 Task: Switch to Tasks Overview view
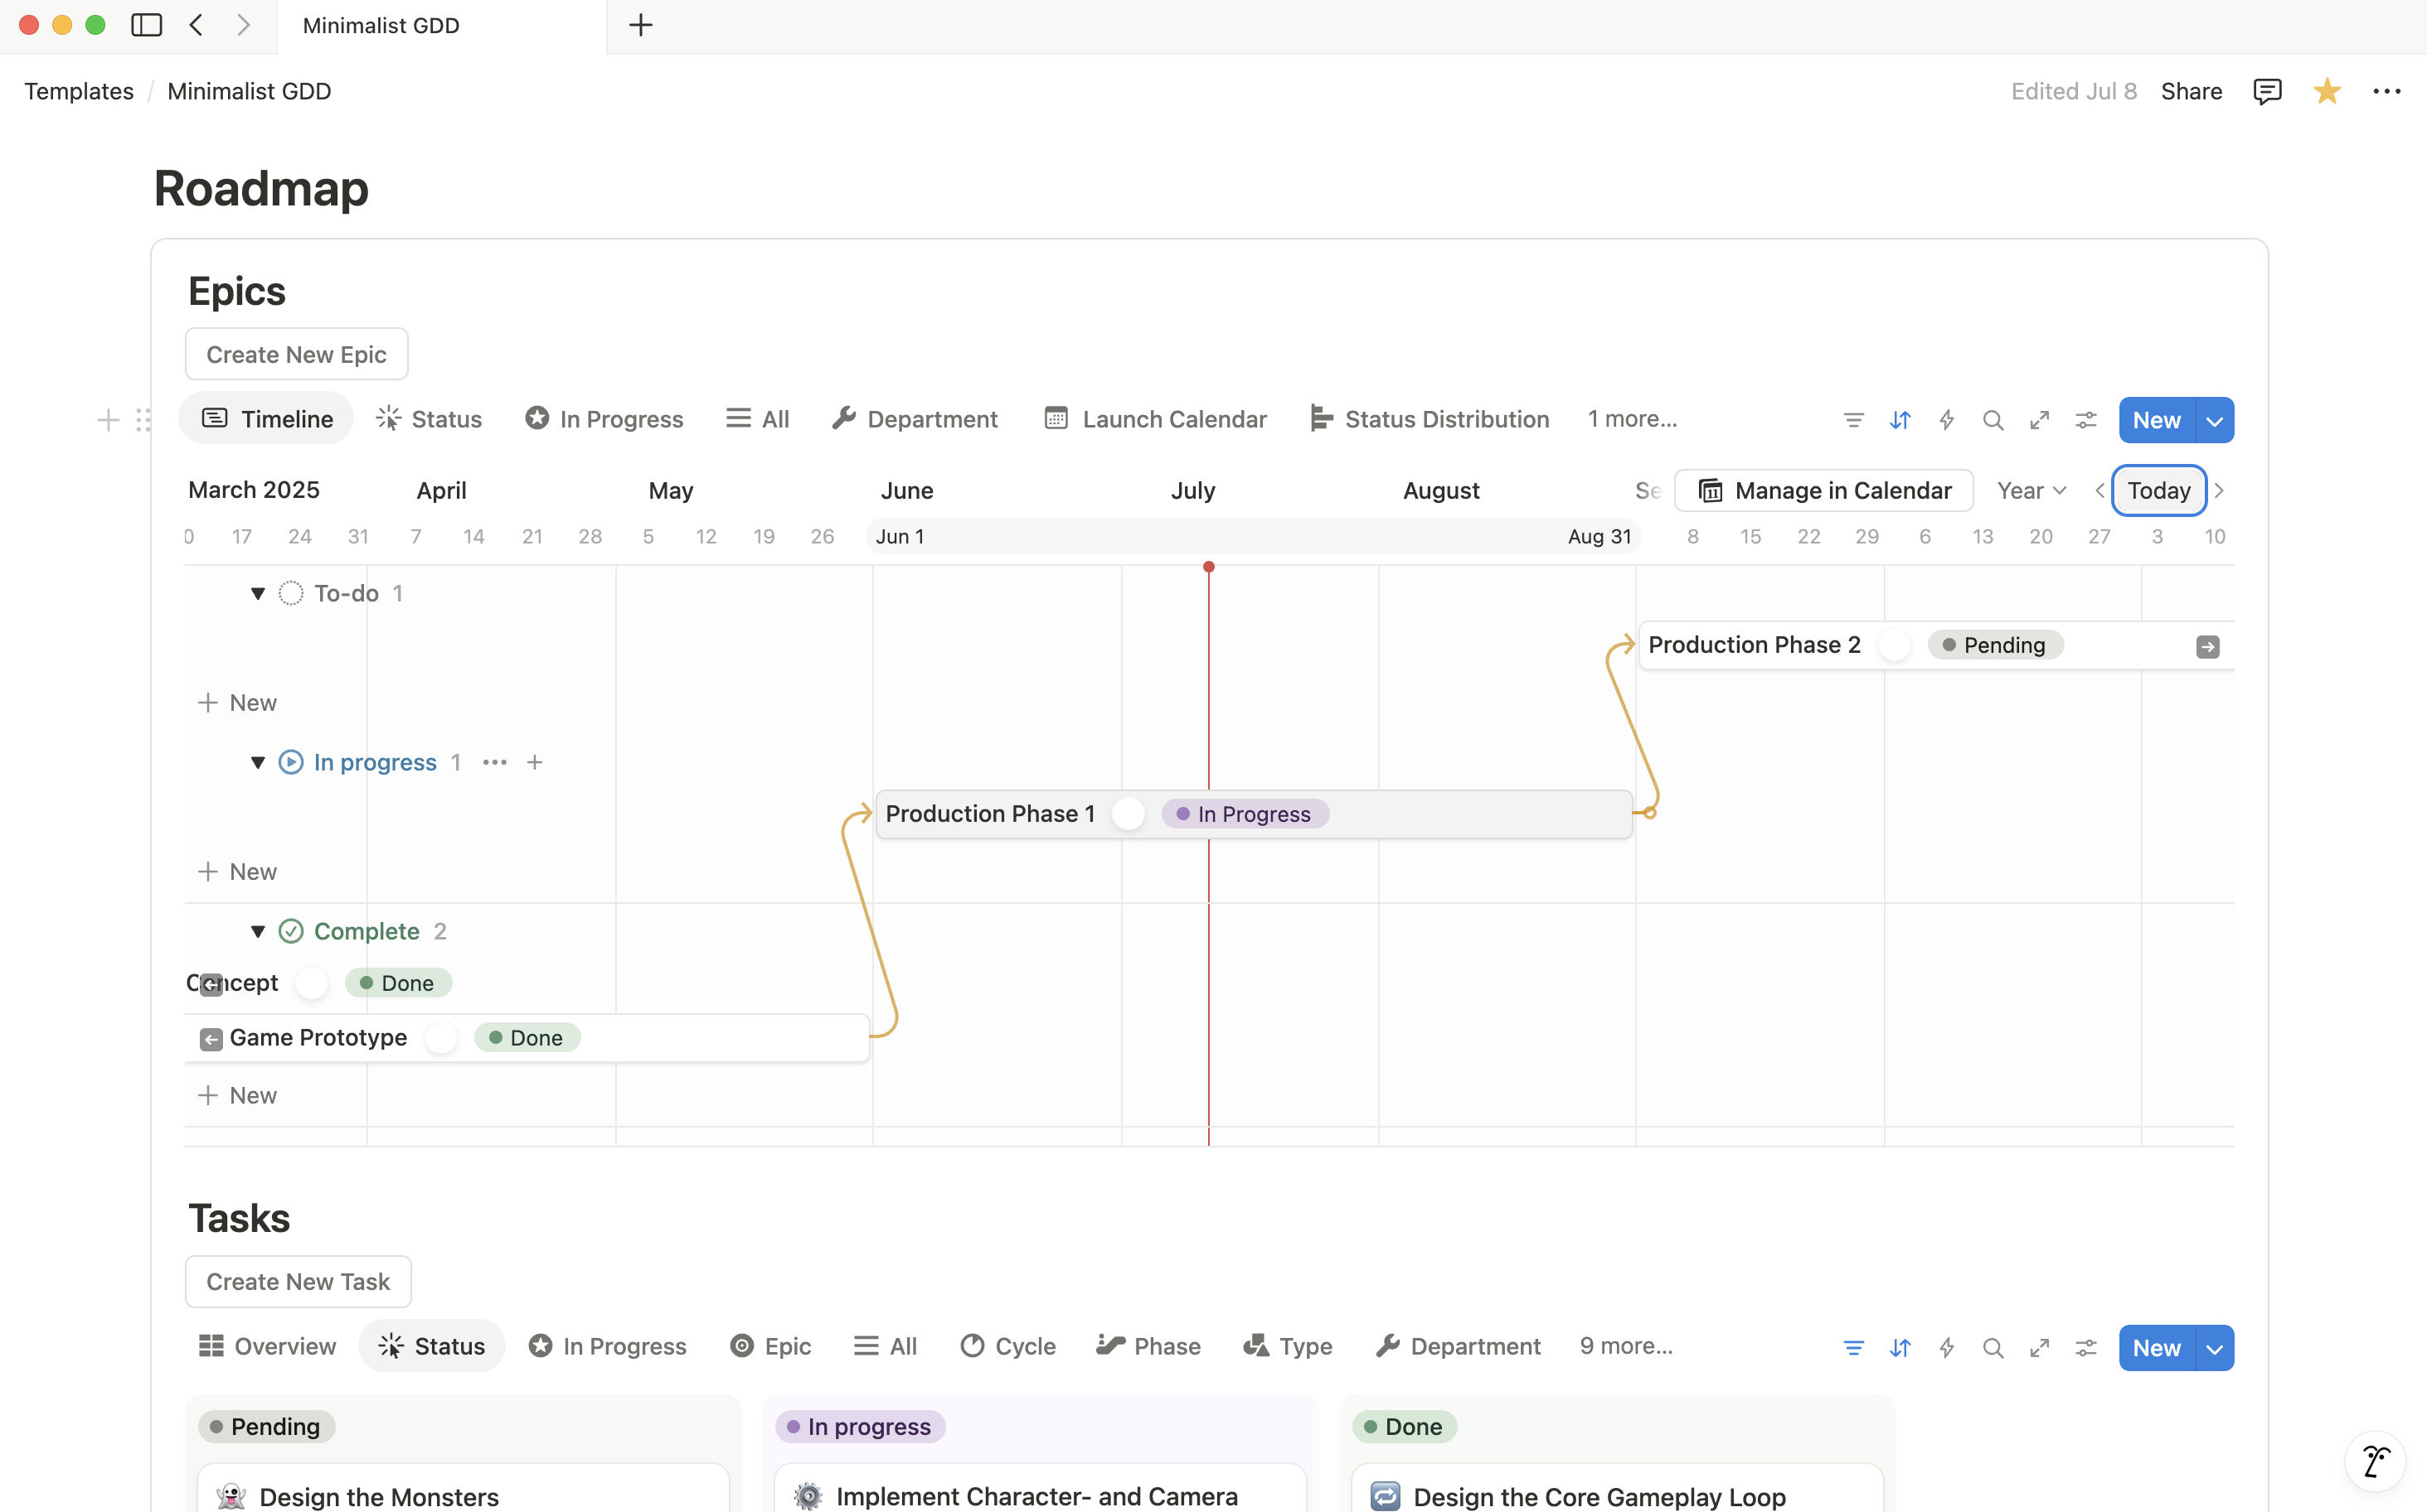(267, 1346)
